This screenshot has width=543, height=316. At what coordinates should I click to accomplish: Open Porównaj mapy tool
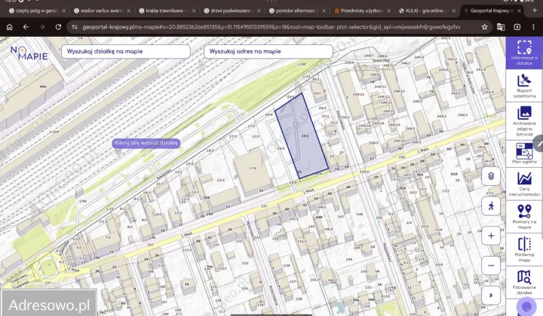coord(524,249)
